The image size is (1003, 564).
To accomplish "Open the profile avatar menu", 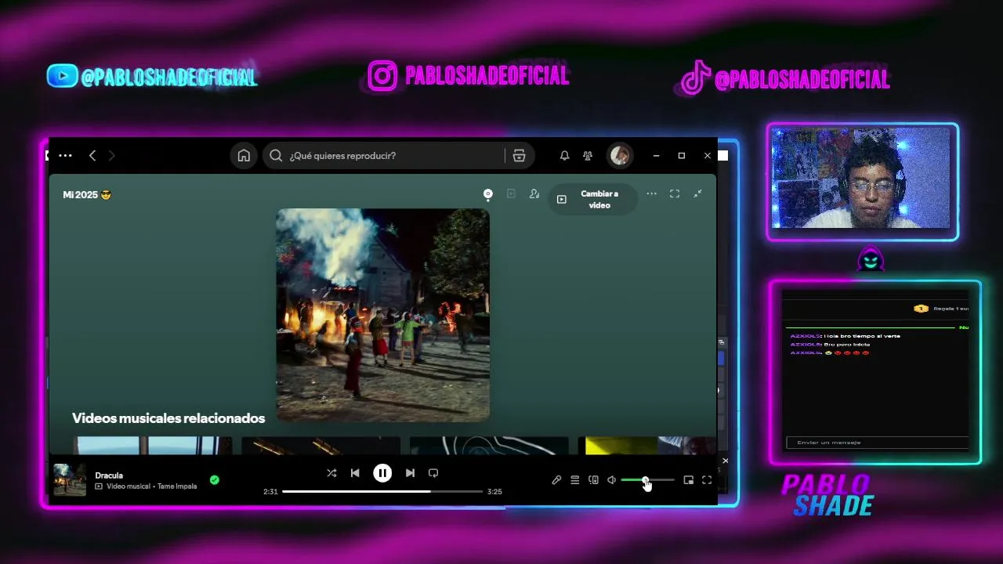I will tap(620, 156).
